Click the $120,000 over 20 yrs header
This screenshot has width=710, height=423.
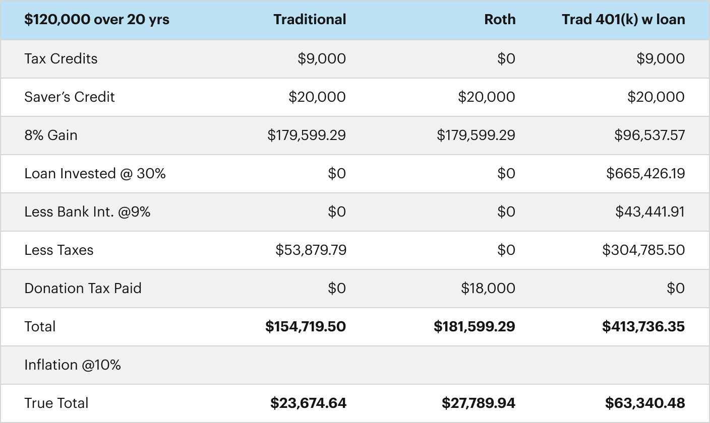click(97, 20)
